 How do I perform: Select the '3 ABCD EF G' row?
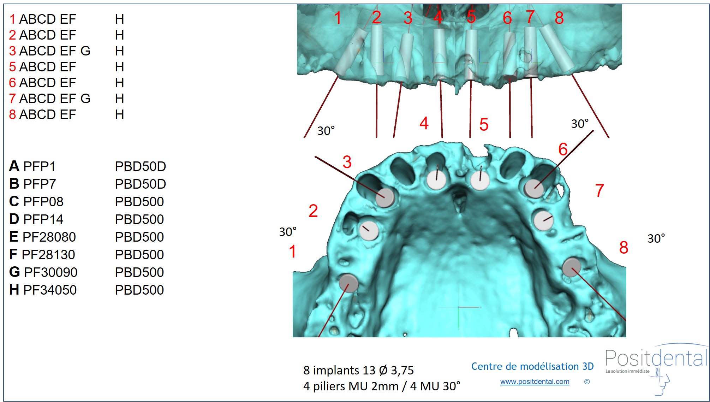pyautogui.click(x=49, y=51)
